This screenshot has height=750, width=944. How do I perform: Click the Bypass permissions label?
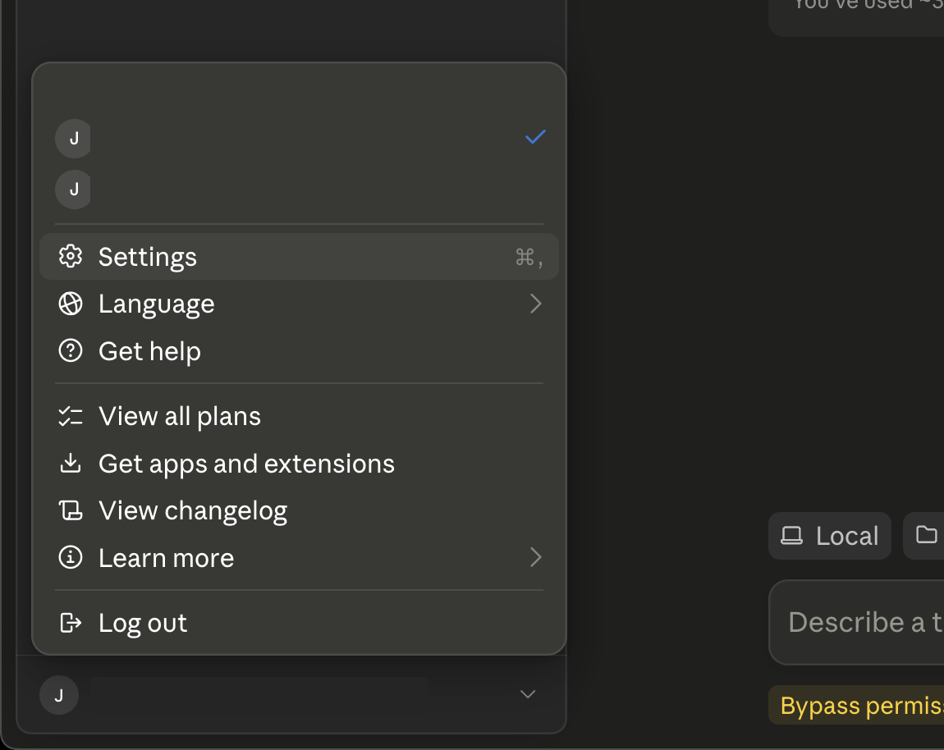(x=862, y=706)
